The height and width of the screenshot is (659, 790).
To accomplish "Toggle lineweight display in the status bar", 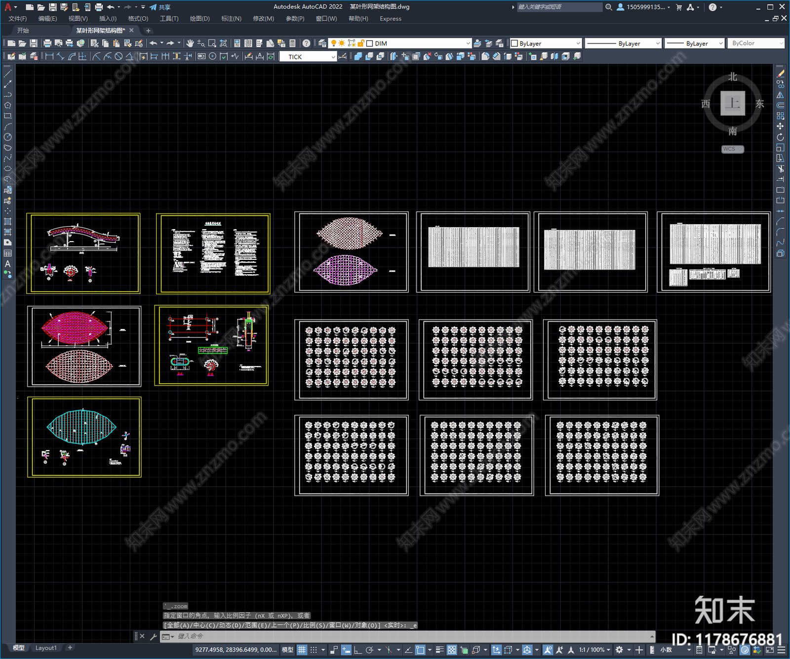I will 439,650.
